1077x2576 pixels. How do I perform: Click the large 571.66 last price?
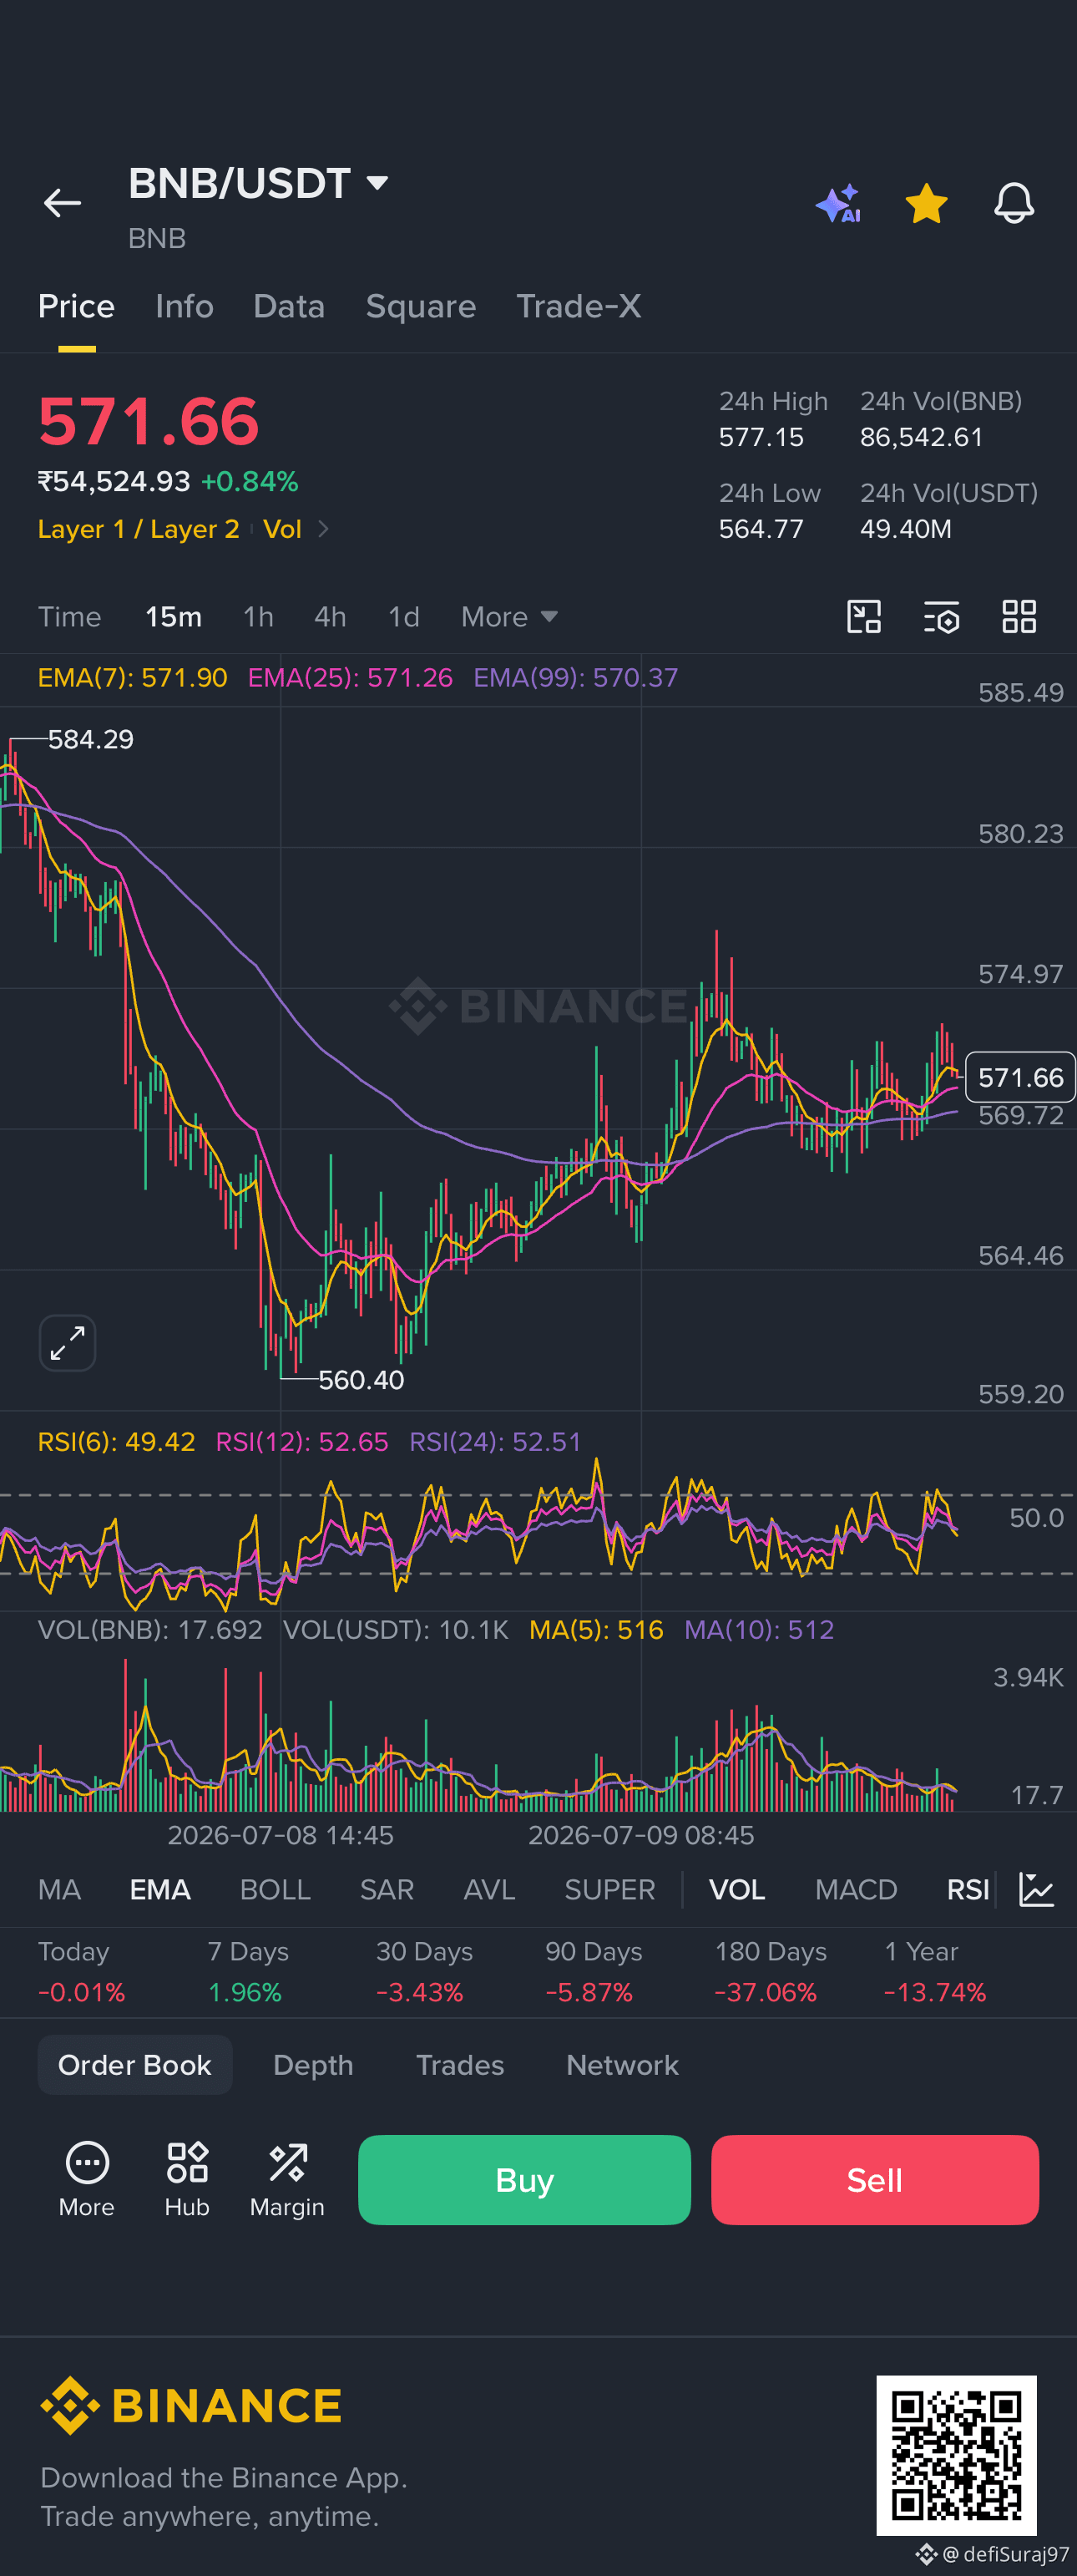(x=149, y=421)
